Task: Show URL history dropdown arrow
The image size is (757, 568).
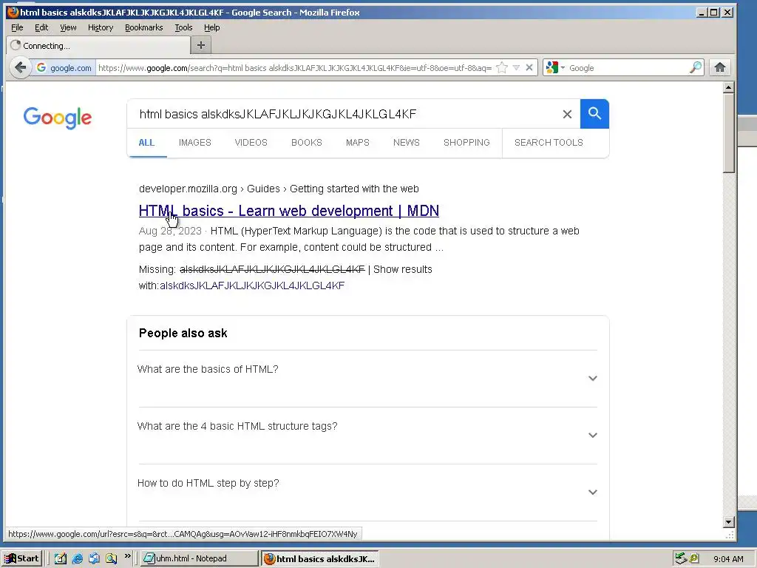Action: click(516, 67)
